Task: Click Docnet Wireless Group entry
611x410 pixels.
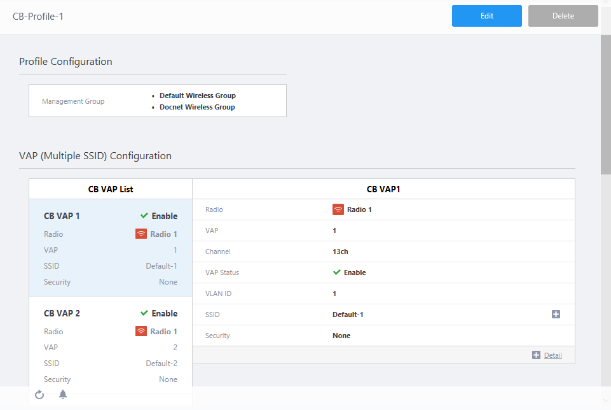Action: point(197,107)
